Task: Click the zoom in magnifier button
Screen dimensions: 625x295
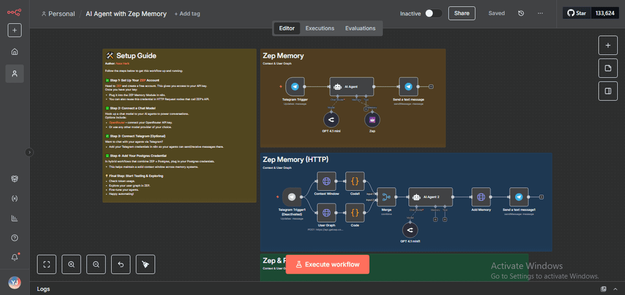Action: pos(71,265)
